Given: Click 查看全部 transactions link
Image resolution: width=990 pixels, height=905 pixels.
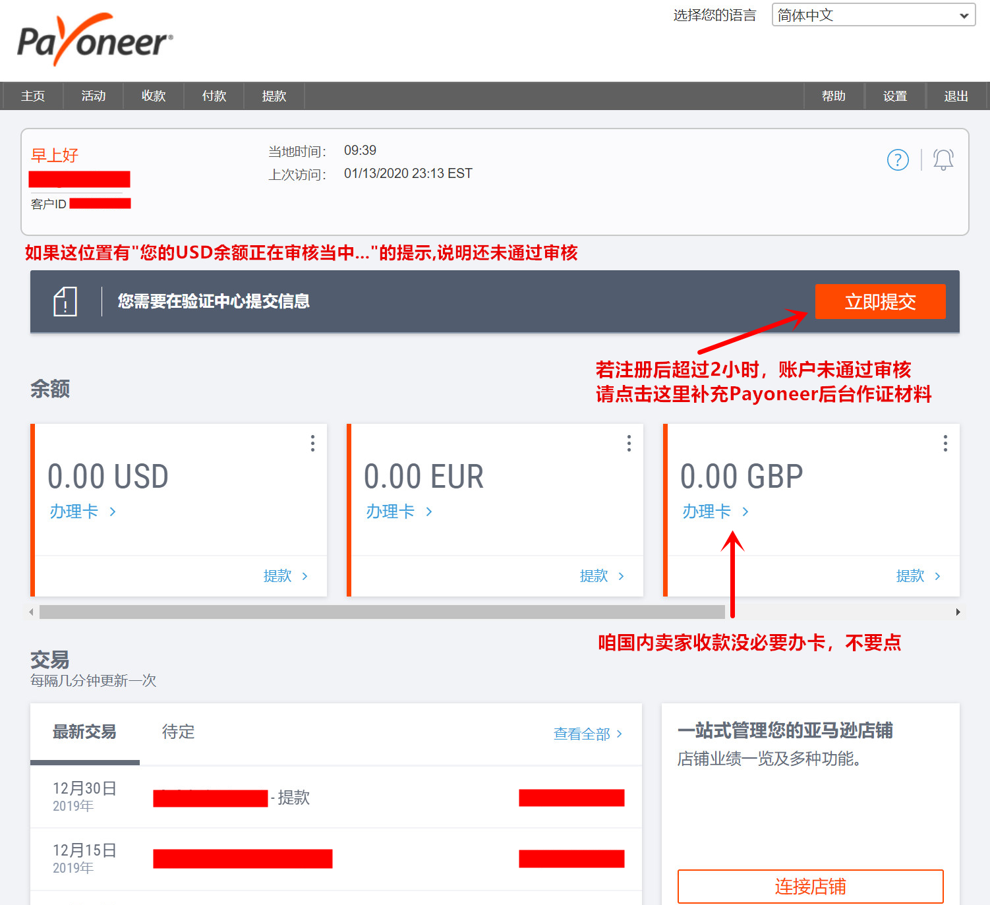Looking at the screenshot, I should click(x=588, y=734).
